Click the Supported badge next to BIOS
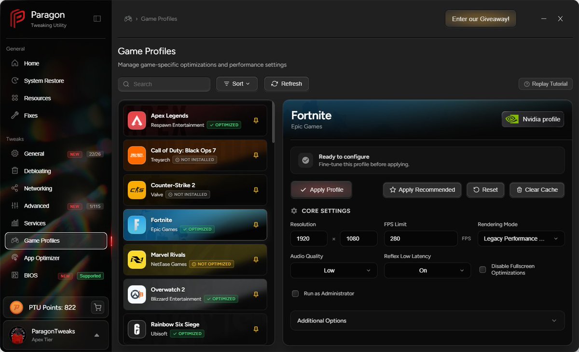This screenshot has width=579, height=352. pos(90,276)
